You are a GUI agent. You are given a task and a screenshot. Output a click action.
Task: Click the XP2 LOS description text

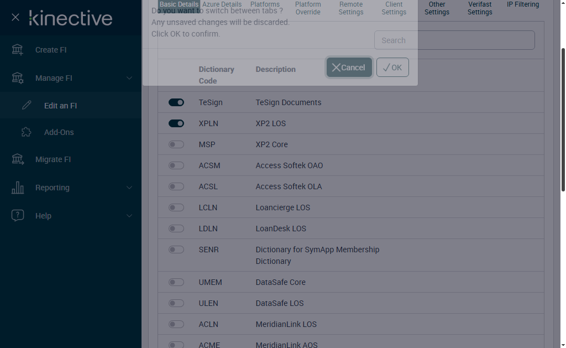[270, 123]
